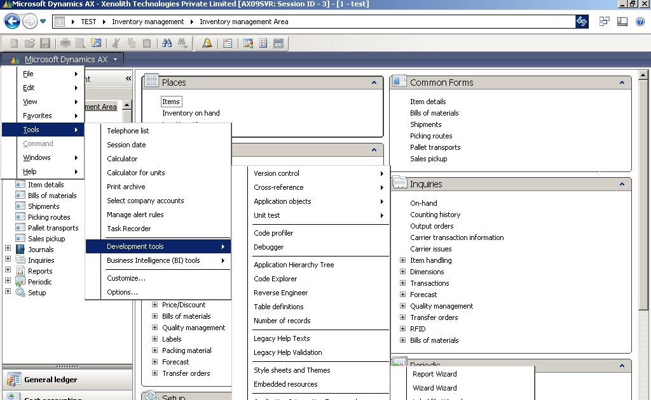Click the Save icon in the toolbar
This screenshot has height=400, width=651.
pyautogui.click(x=45, y=43)
